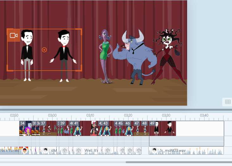Click the 1r_moNO3.wav audio clip

(186, 151)
